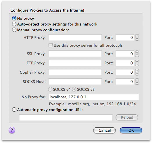
Task: Click the SSL Proxy address field
Action: [x=75, y=54]
